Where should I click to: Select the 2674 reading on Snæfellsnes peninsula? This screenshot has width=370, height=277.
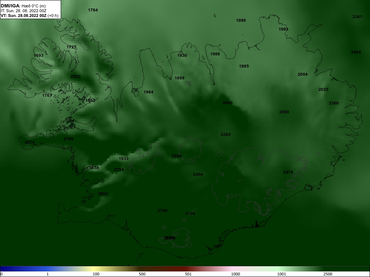pos(30,142)
